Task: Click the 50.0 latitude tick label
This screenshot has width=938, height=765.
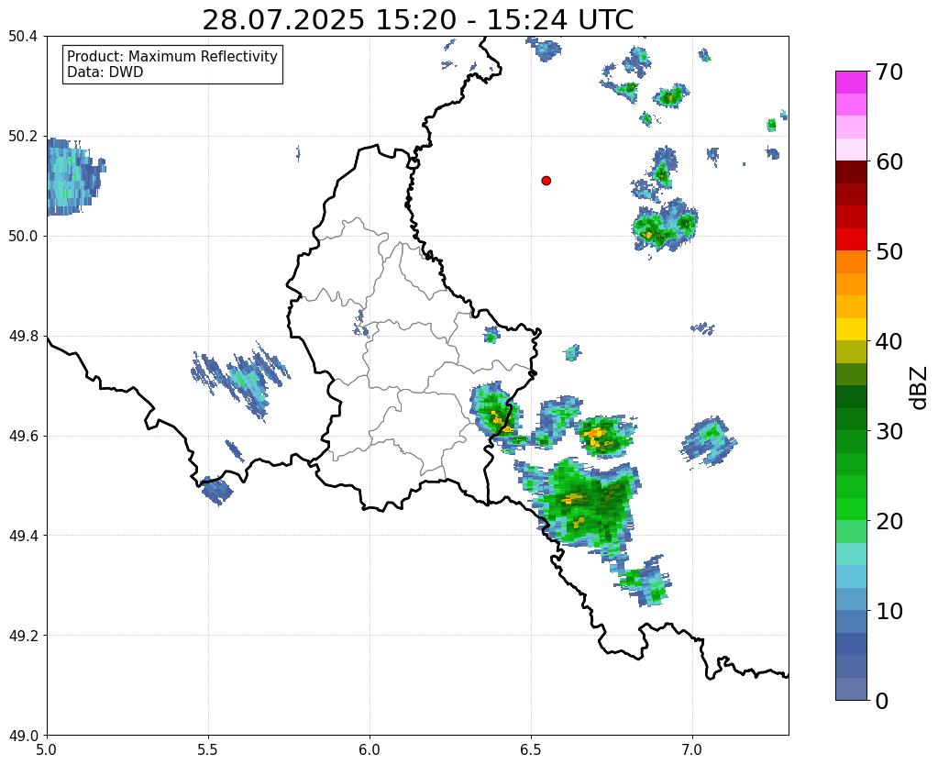Action: click(x=23, y=237)
